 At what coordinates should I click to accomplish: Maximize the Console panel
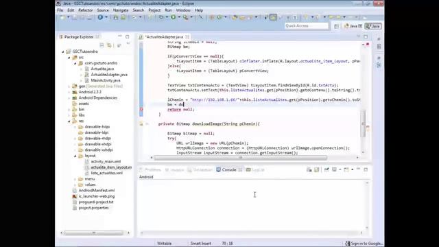point(366,169)
